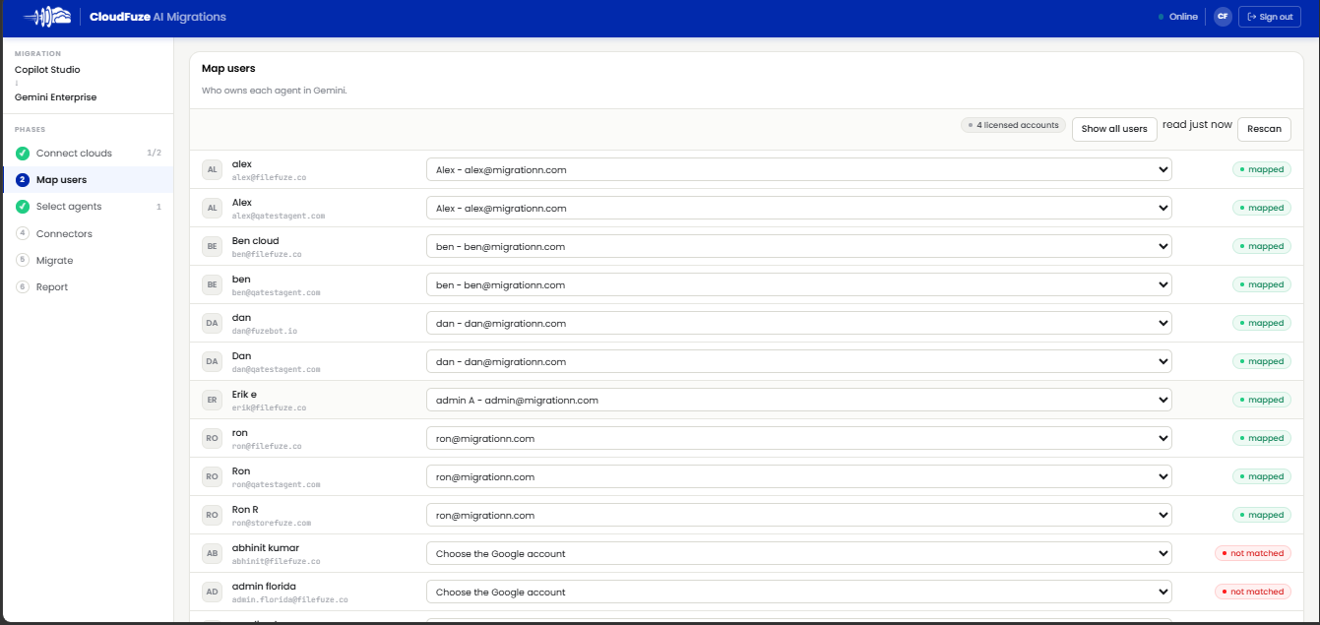Click the CloudFuze logo icon
1320x625 pixels.
[47, 17]
